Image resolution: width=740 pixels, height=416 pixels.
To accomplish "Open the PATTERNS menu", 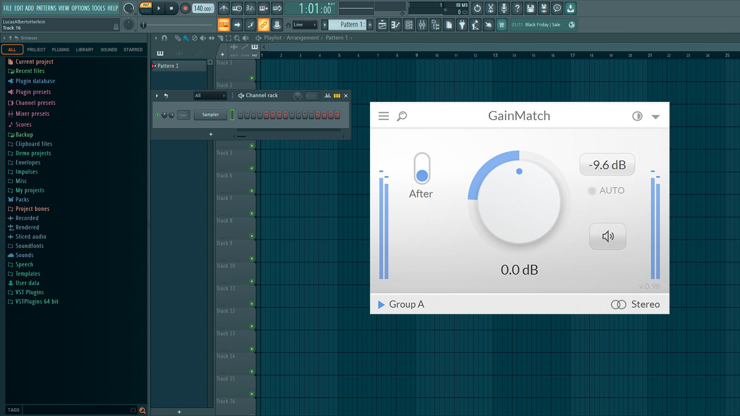I will pyautogui.click(x=46, y=8).
